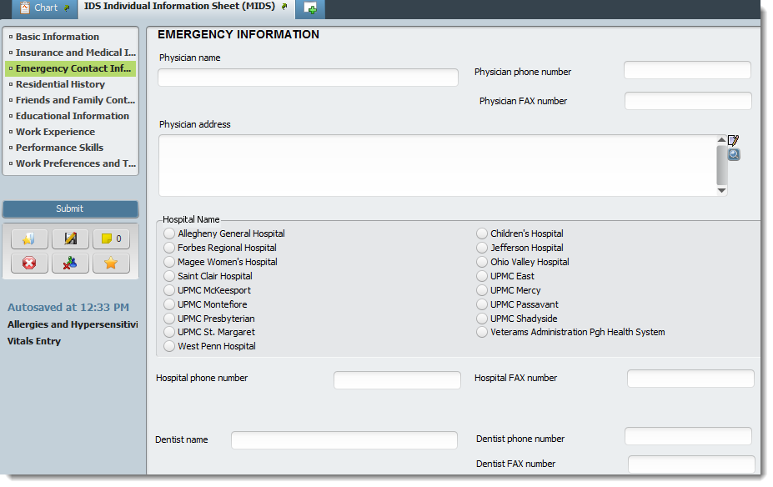Click the pin icon on MIDS tab
This screenshot has width=773, height=487.
[x=284, y=7]
